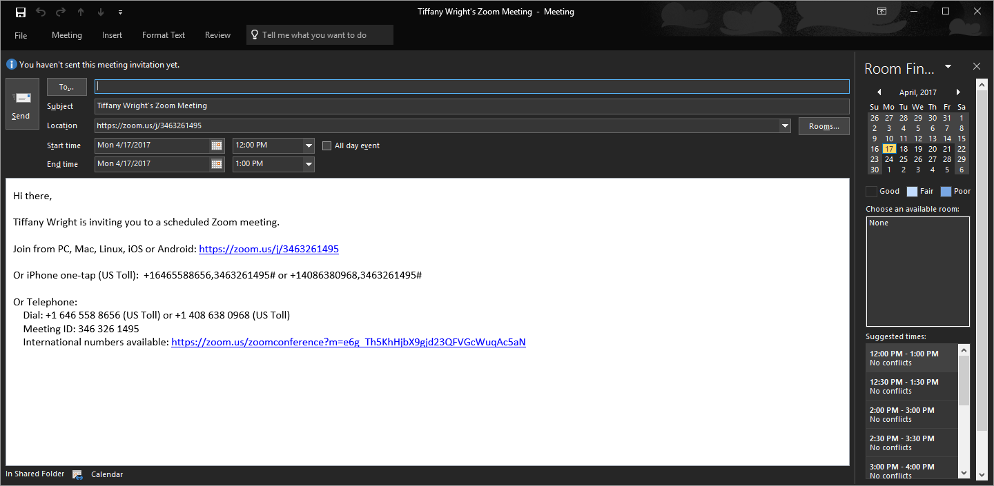Click the Save icon in quick access toolbar
The height and width of the screenshot is (486, 994).
point(21,12)
